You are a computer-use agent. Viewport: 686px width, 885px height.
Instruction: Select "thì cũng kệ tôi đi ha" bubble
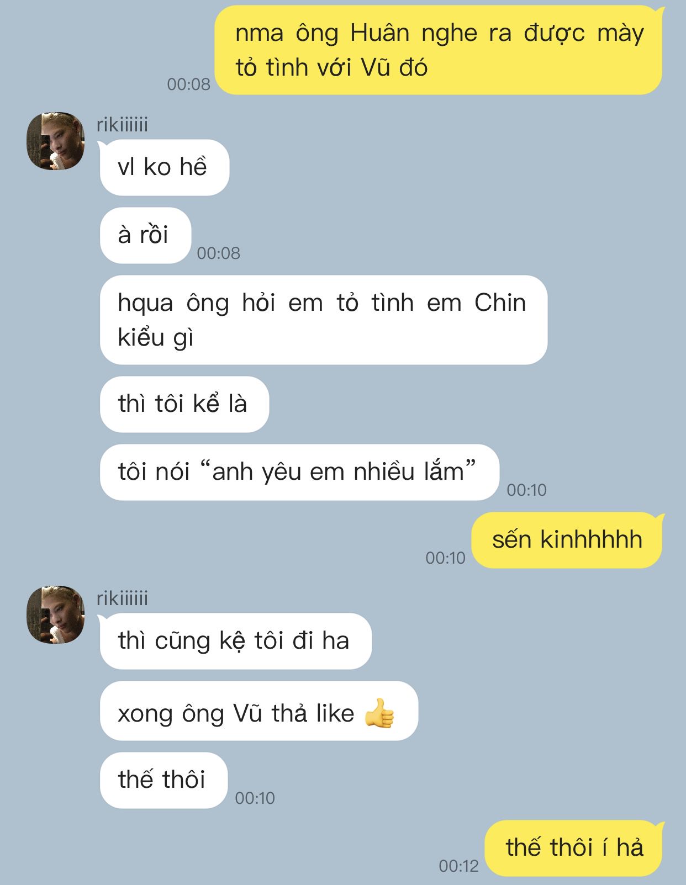(x=235, y=641)
